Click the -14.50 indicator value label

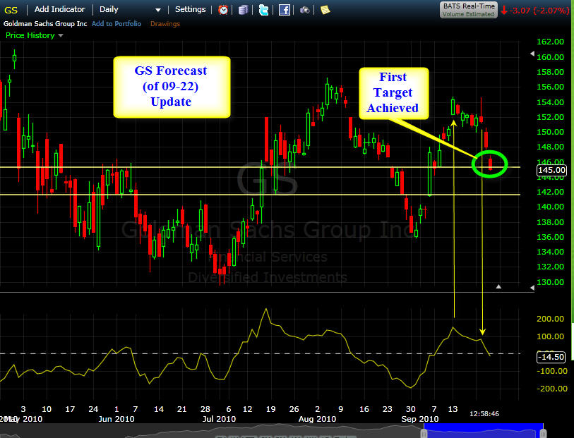point(551,357)
